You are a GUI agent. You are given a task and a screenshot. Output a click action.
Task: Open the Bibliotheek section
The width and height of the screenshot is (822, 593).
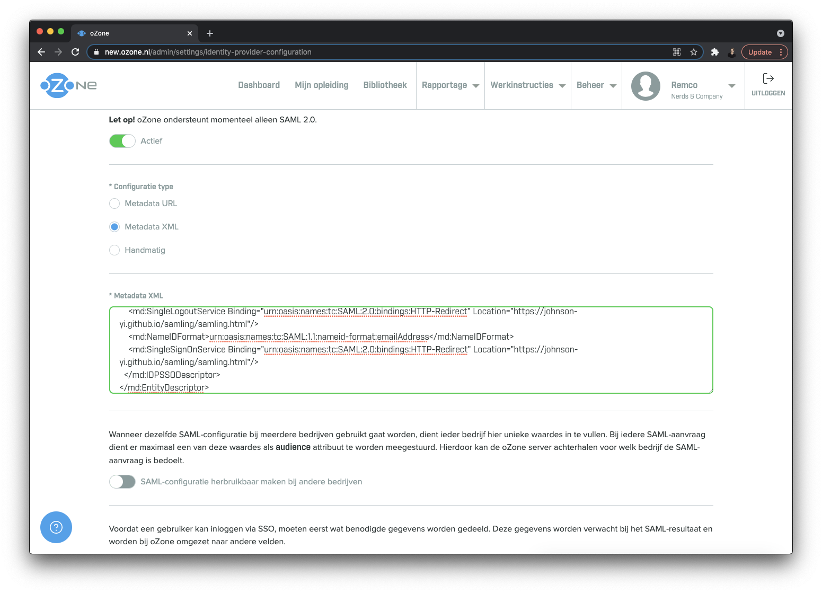(385, 85)
